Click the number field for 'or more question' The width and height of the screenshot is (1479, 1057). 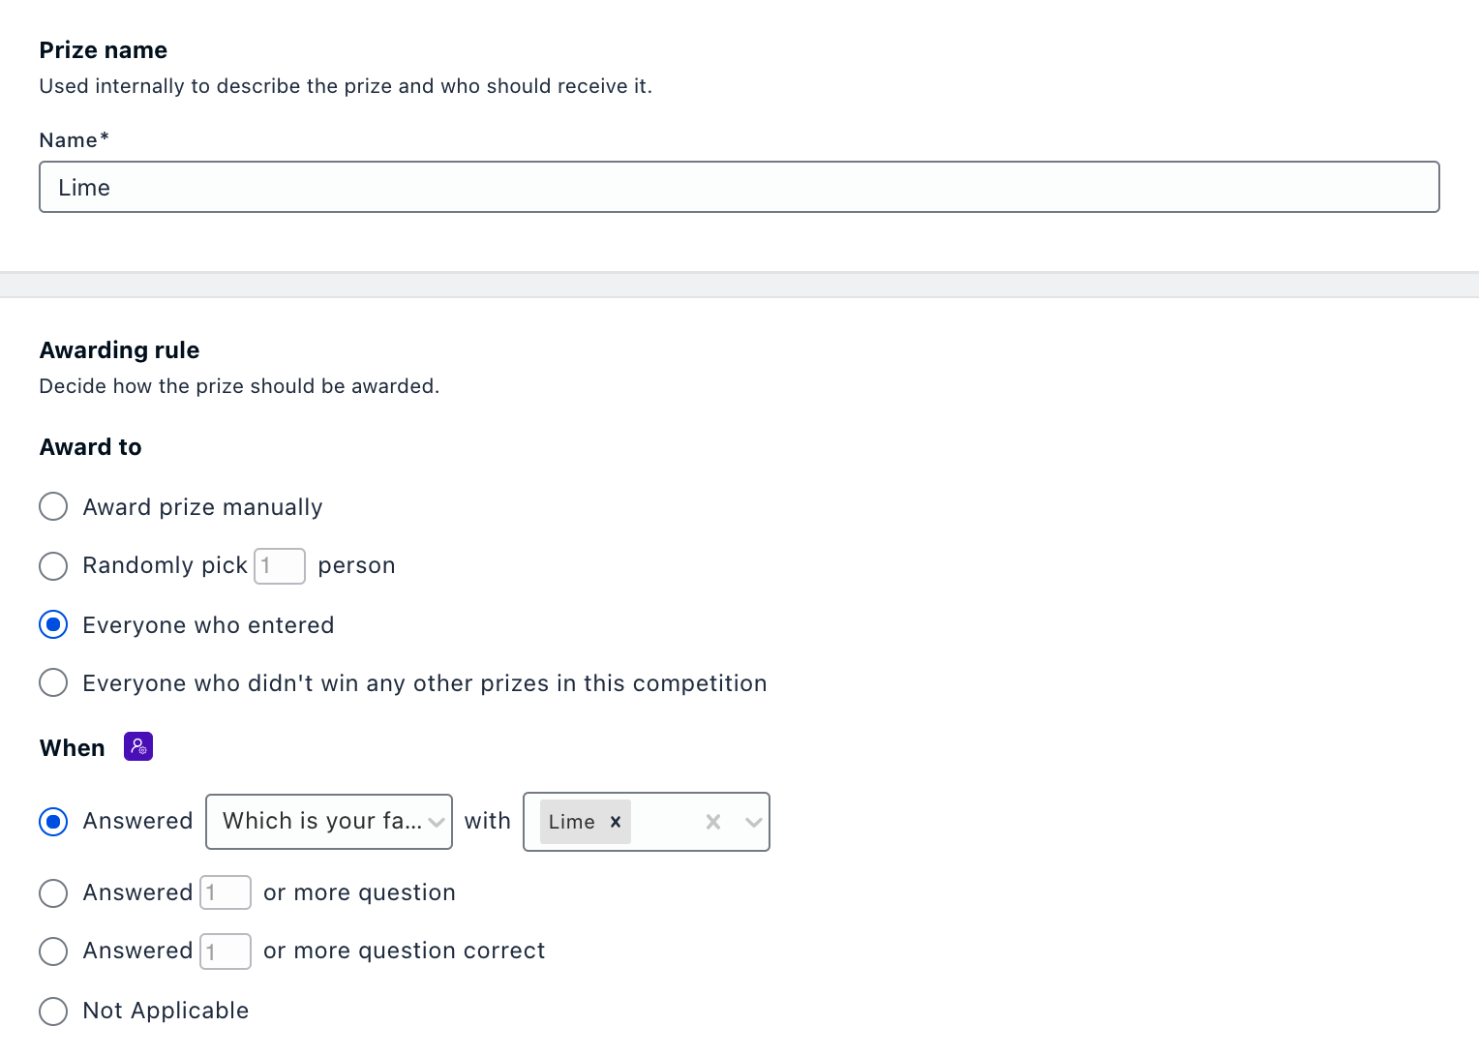click(226, 893)
